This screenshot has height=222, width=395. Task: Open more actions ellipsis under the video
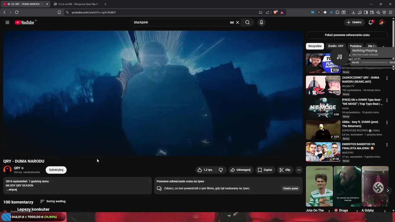299,170
